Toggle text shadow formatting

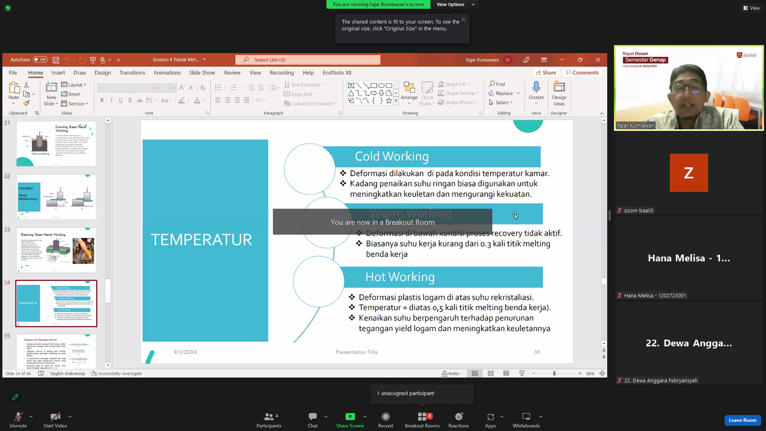pyautogui.click(x=130, y=100)
